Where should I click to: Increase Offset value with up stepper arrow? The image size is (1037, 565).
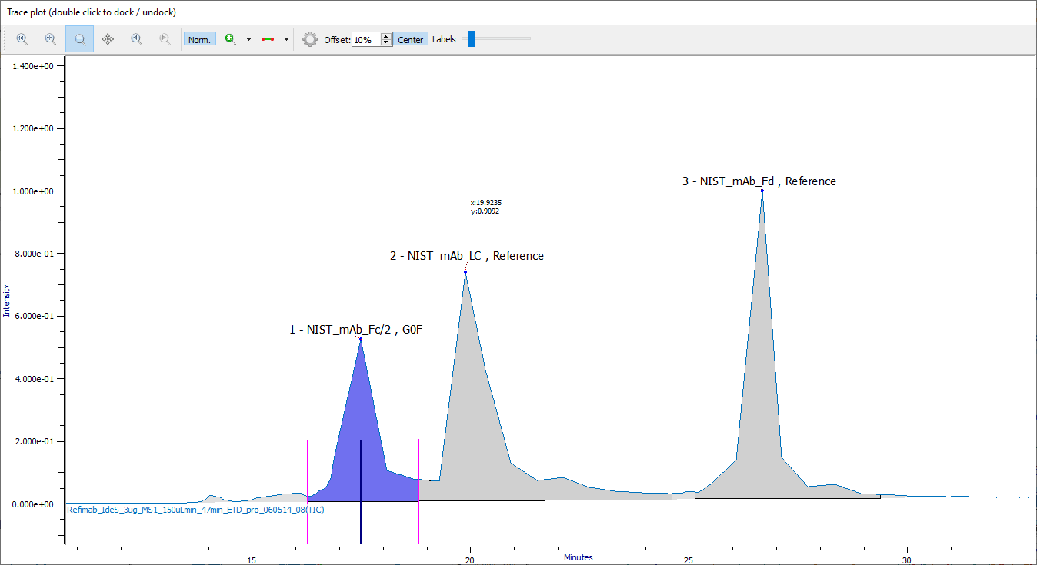[386, 36]
